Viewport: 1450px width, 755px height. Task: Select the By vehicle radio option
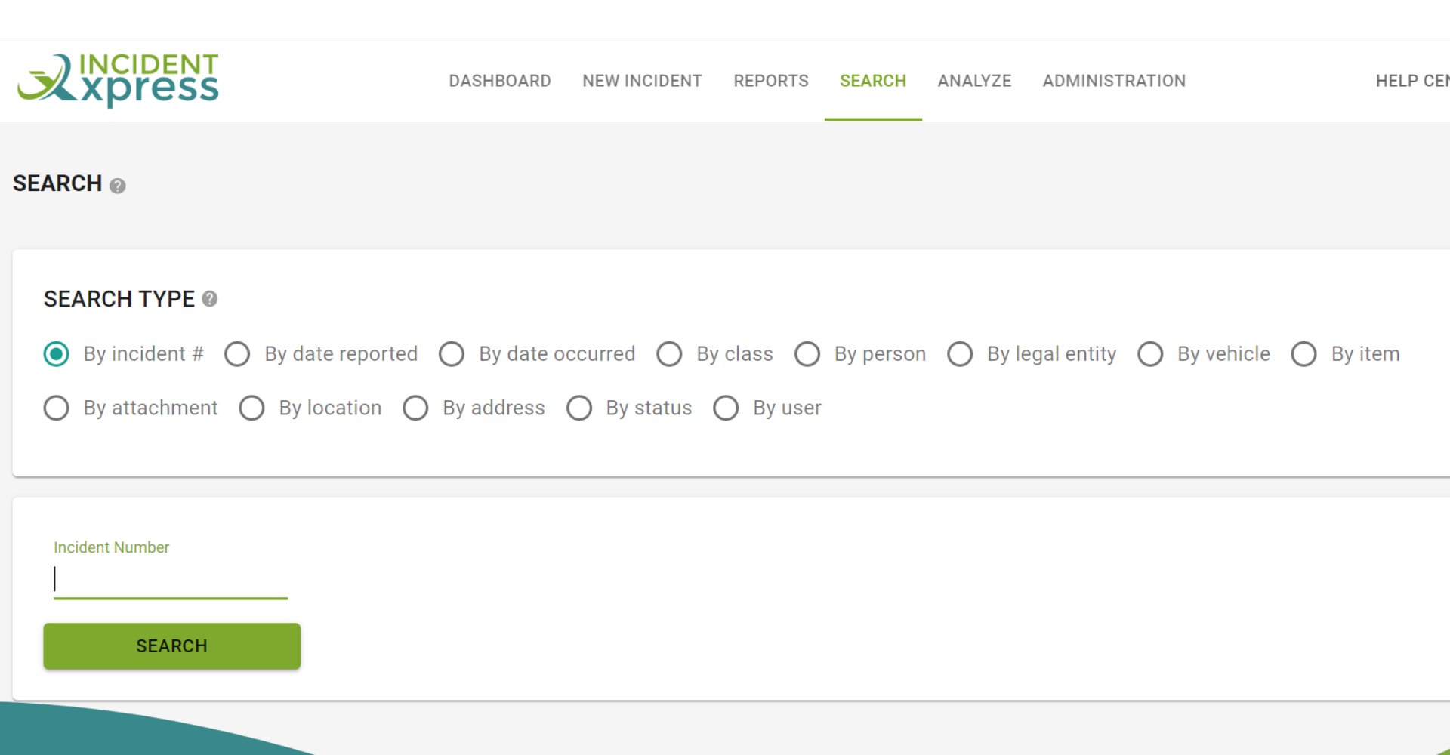[1150, 354]
